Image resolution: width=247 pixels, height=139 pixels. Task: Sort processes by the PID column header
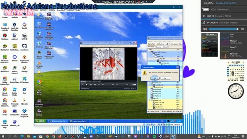tap(178, 50)
